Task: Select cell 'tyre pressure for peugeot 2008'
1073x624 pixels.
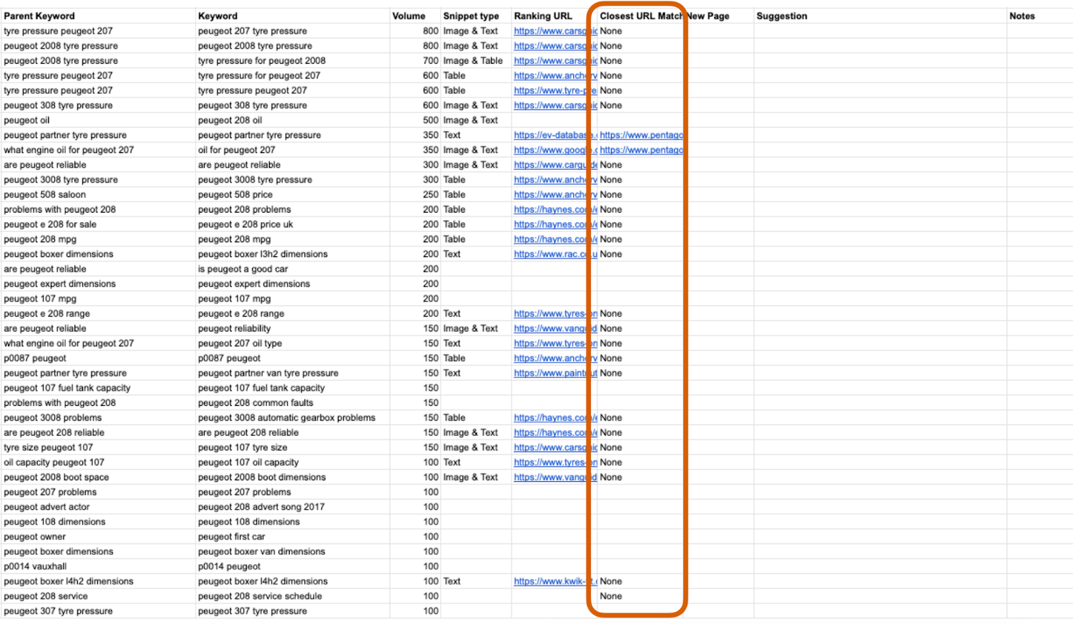Action: [262, 60]
